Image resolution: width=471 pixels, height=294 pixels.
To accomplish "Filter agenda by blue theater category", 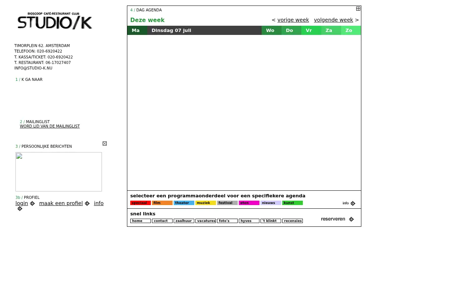I will click(x=184, y=203).
